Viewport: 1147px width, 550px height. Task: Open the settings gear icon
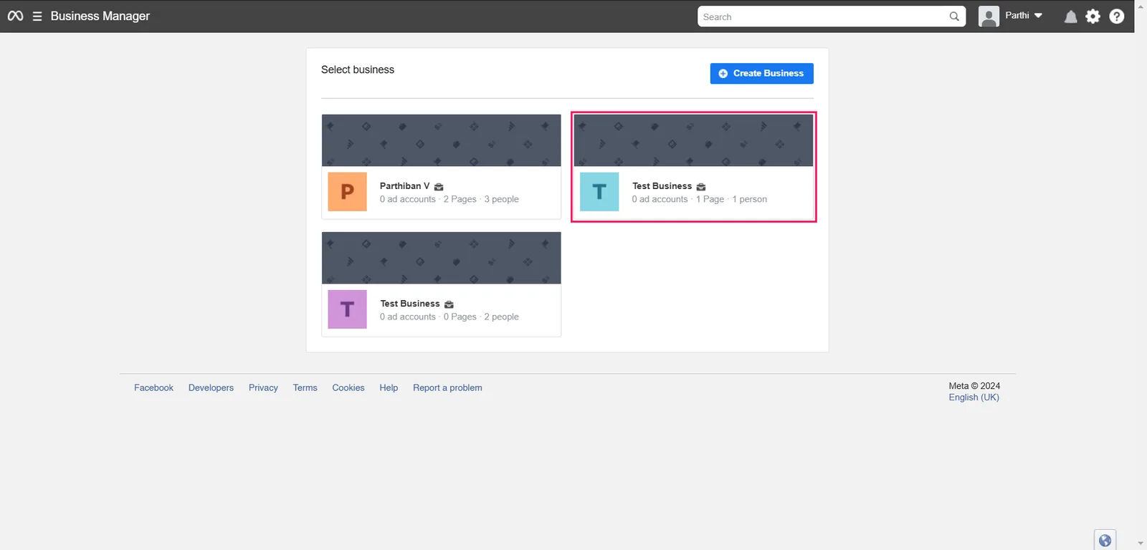pyautogui.click(x=1093, y=16)
